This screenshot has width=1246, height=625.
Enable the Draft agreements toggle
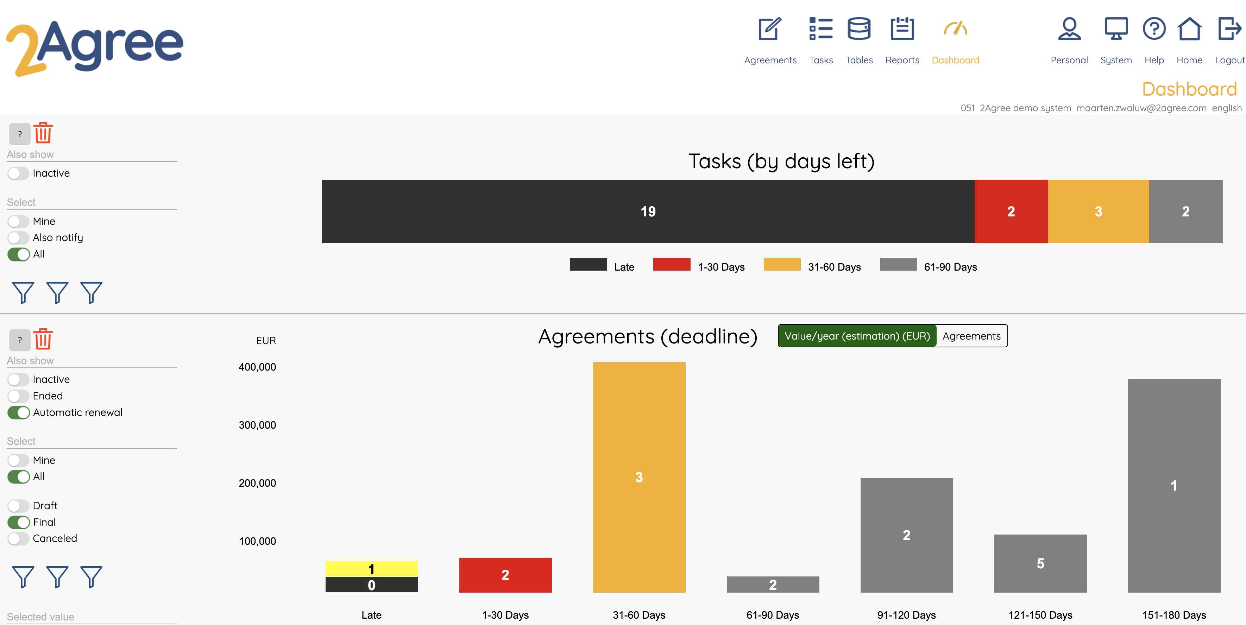[18, 506]
